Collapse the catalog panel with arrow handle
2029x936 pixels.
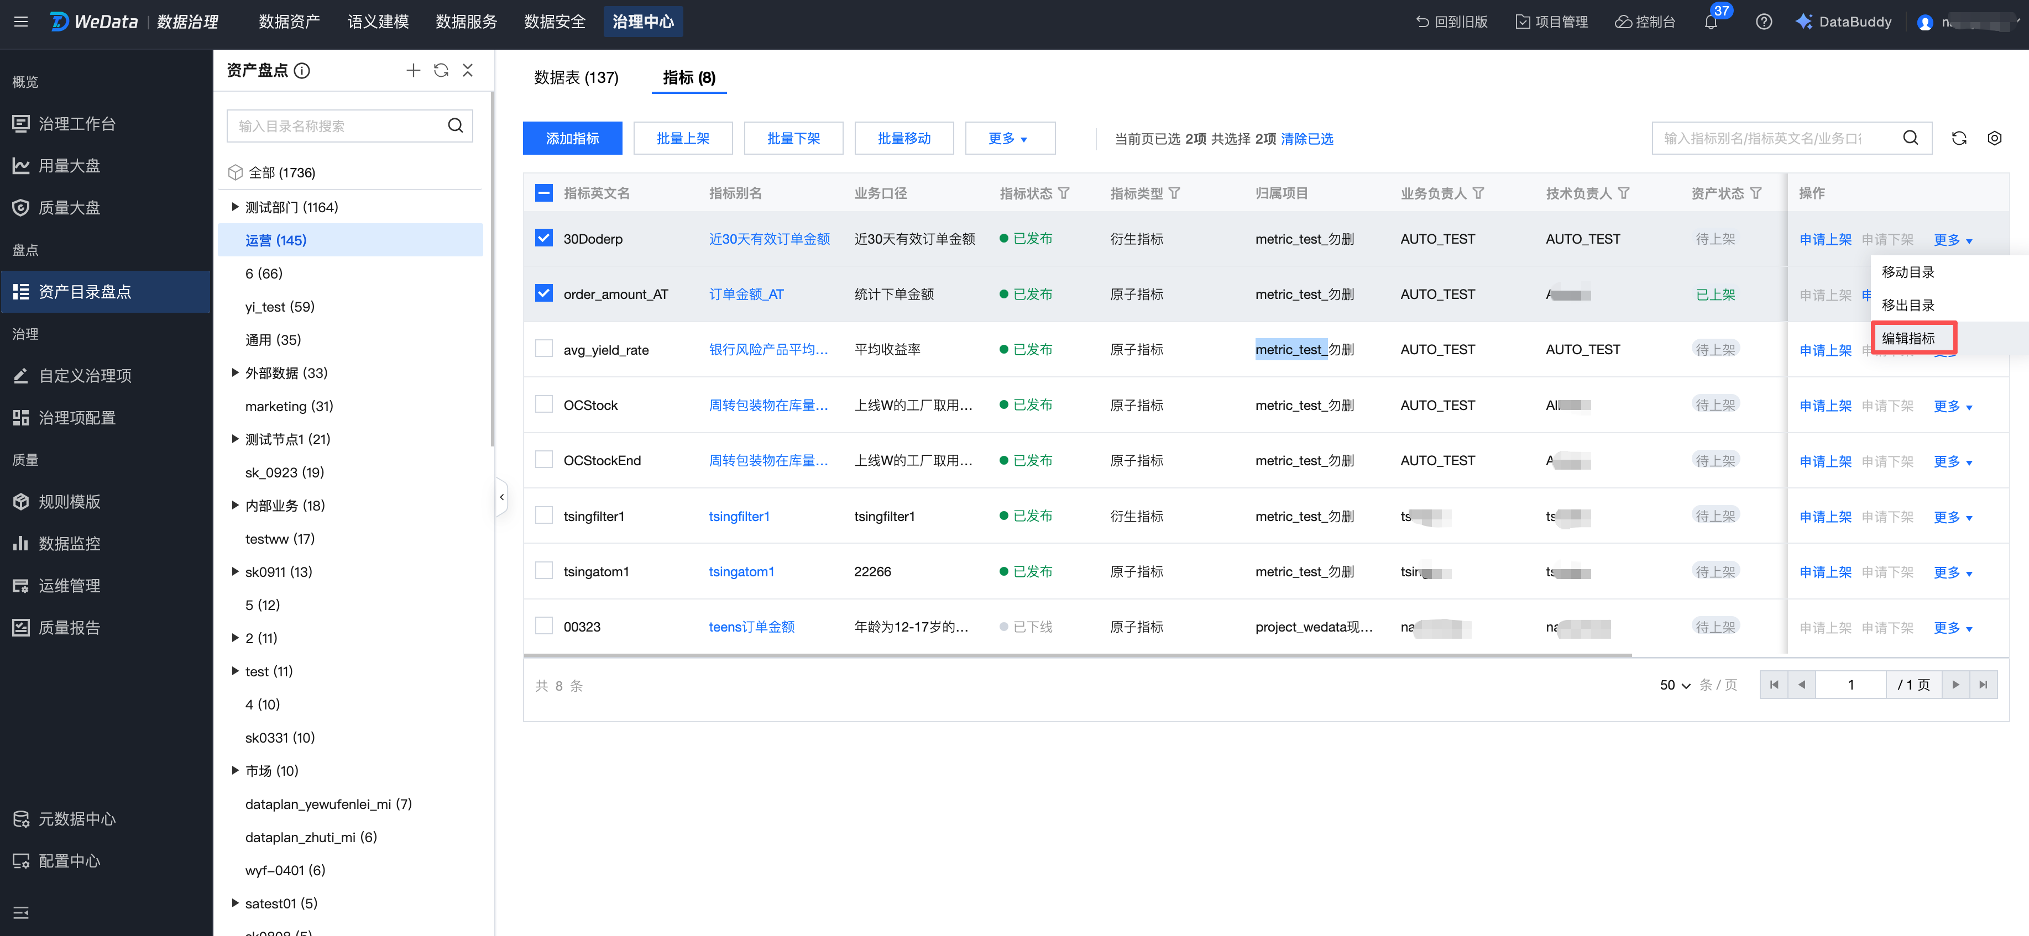pos(502,497)
